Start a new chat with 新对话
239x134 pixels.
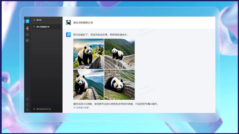39,20
